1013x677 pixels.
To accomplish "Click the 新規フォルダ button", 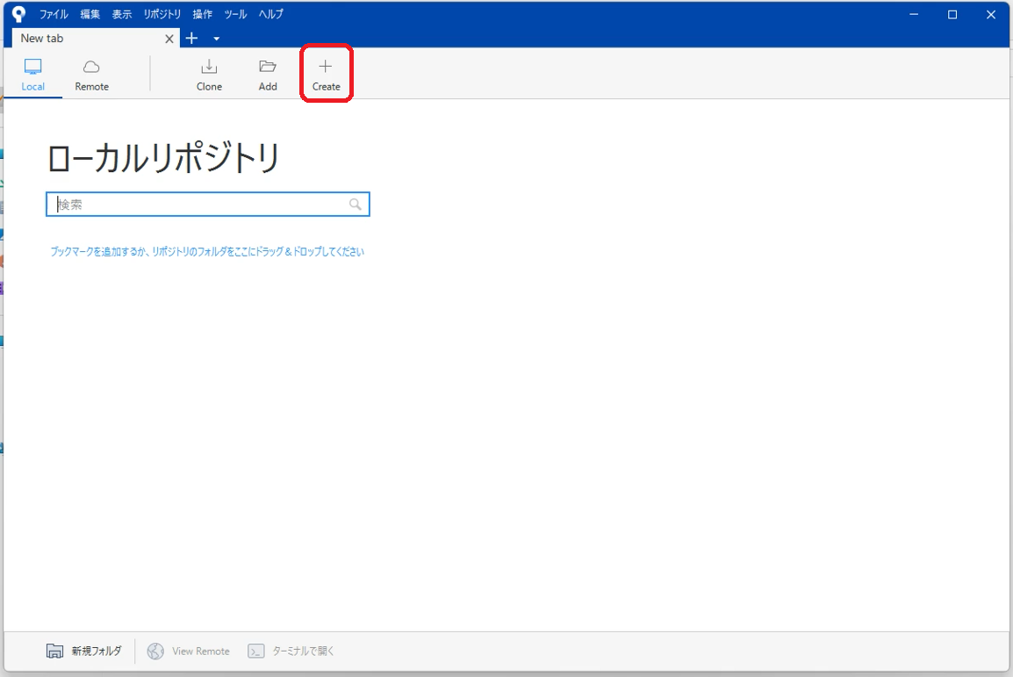I will click(x=84, y=651).
